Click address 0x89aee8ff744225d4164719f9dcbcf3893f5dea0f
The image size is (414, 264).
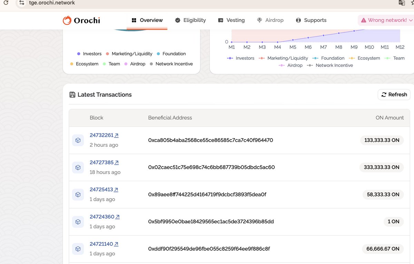(x=207, y=194)
